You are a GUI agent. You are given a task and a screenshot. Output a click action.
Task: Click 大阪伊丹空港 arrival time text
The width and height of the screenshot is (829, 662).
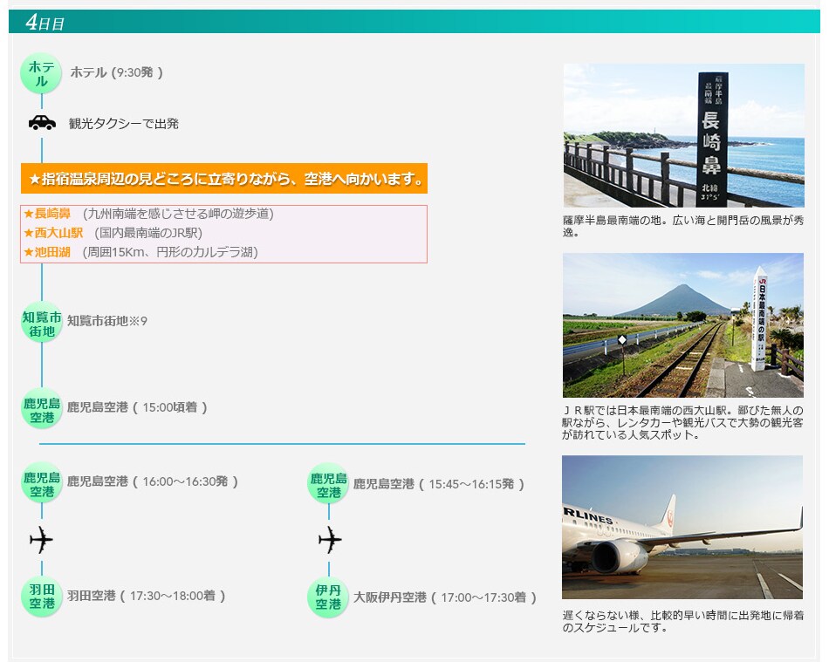tap(445, 597)
